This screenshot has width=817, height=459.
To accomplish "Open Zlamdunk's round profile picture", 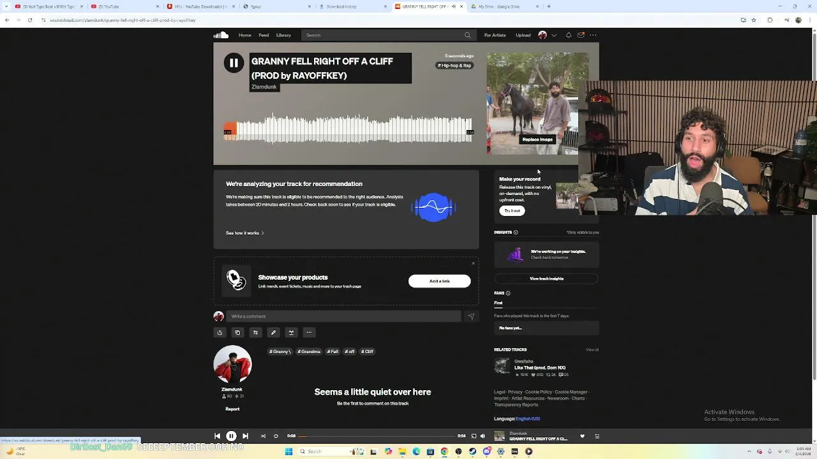I will pyautogui.click(x=232, y=365).
